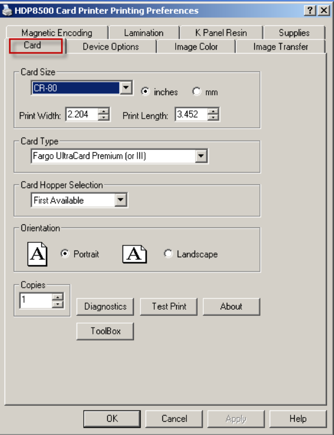Click the printer icon in title bar

[7, 11]
